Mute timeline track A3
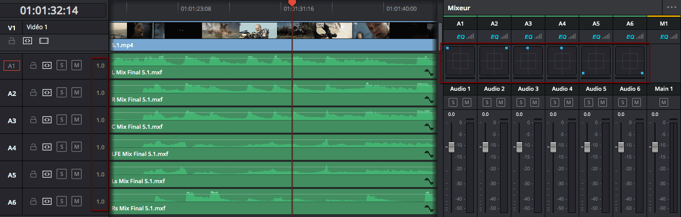The image size is (681, 217). pos(77,120)
